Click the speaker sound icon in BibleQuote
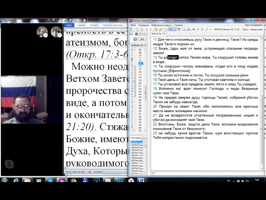 click(x=194, y=30)
